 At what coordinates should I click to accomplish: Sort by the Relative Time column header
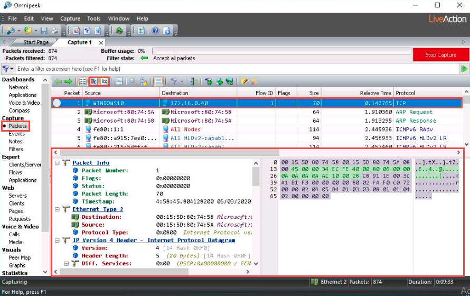point(356,93)
